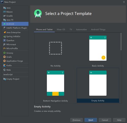Pick the Spring Initializr icon
The width and height of the screenshot is (127, 123).
pos(4,36)
